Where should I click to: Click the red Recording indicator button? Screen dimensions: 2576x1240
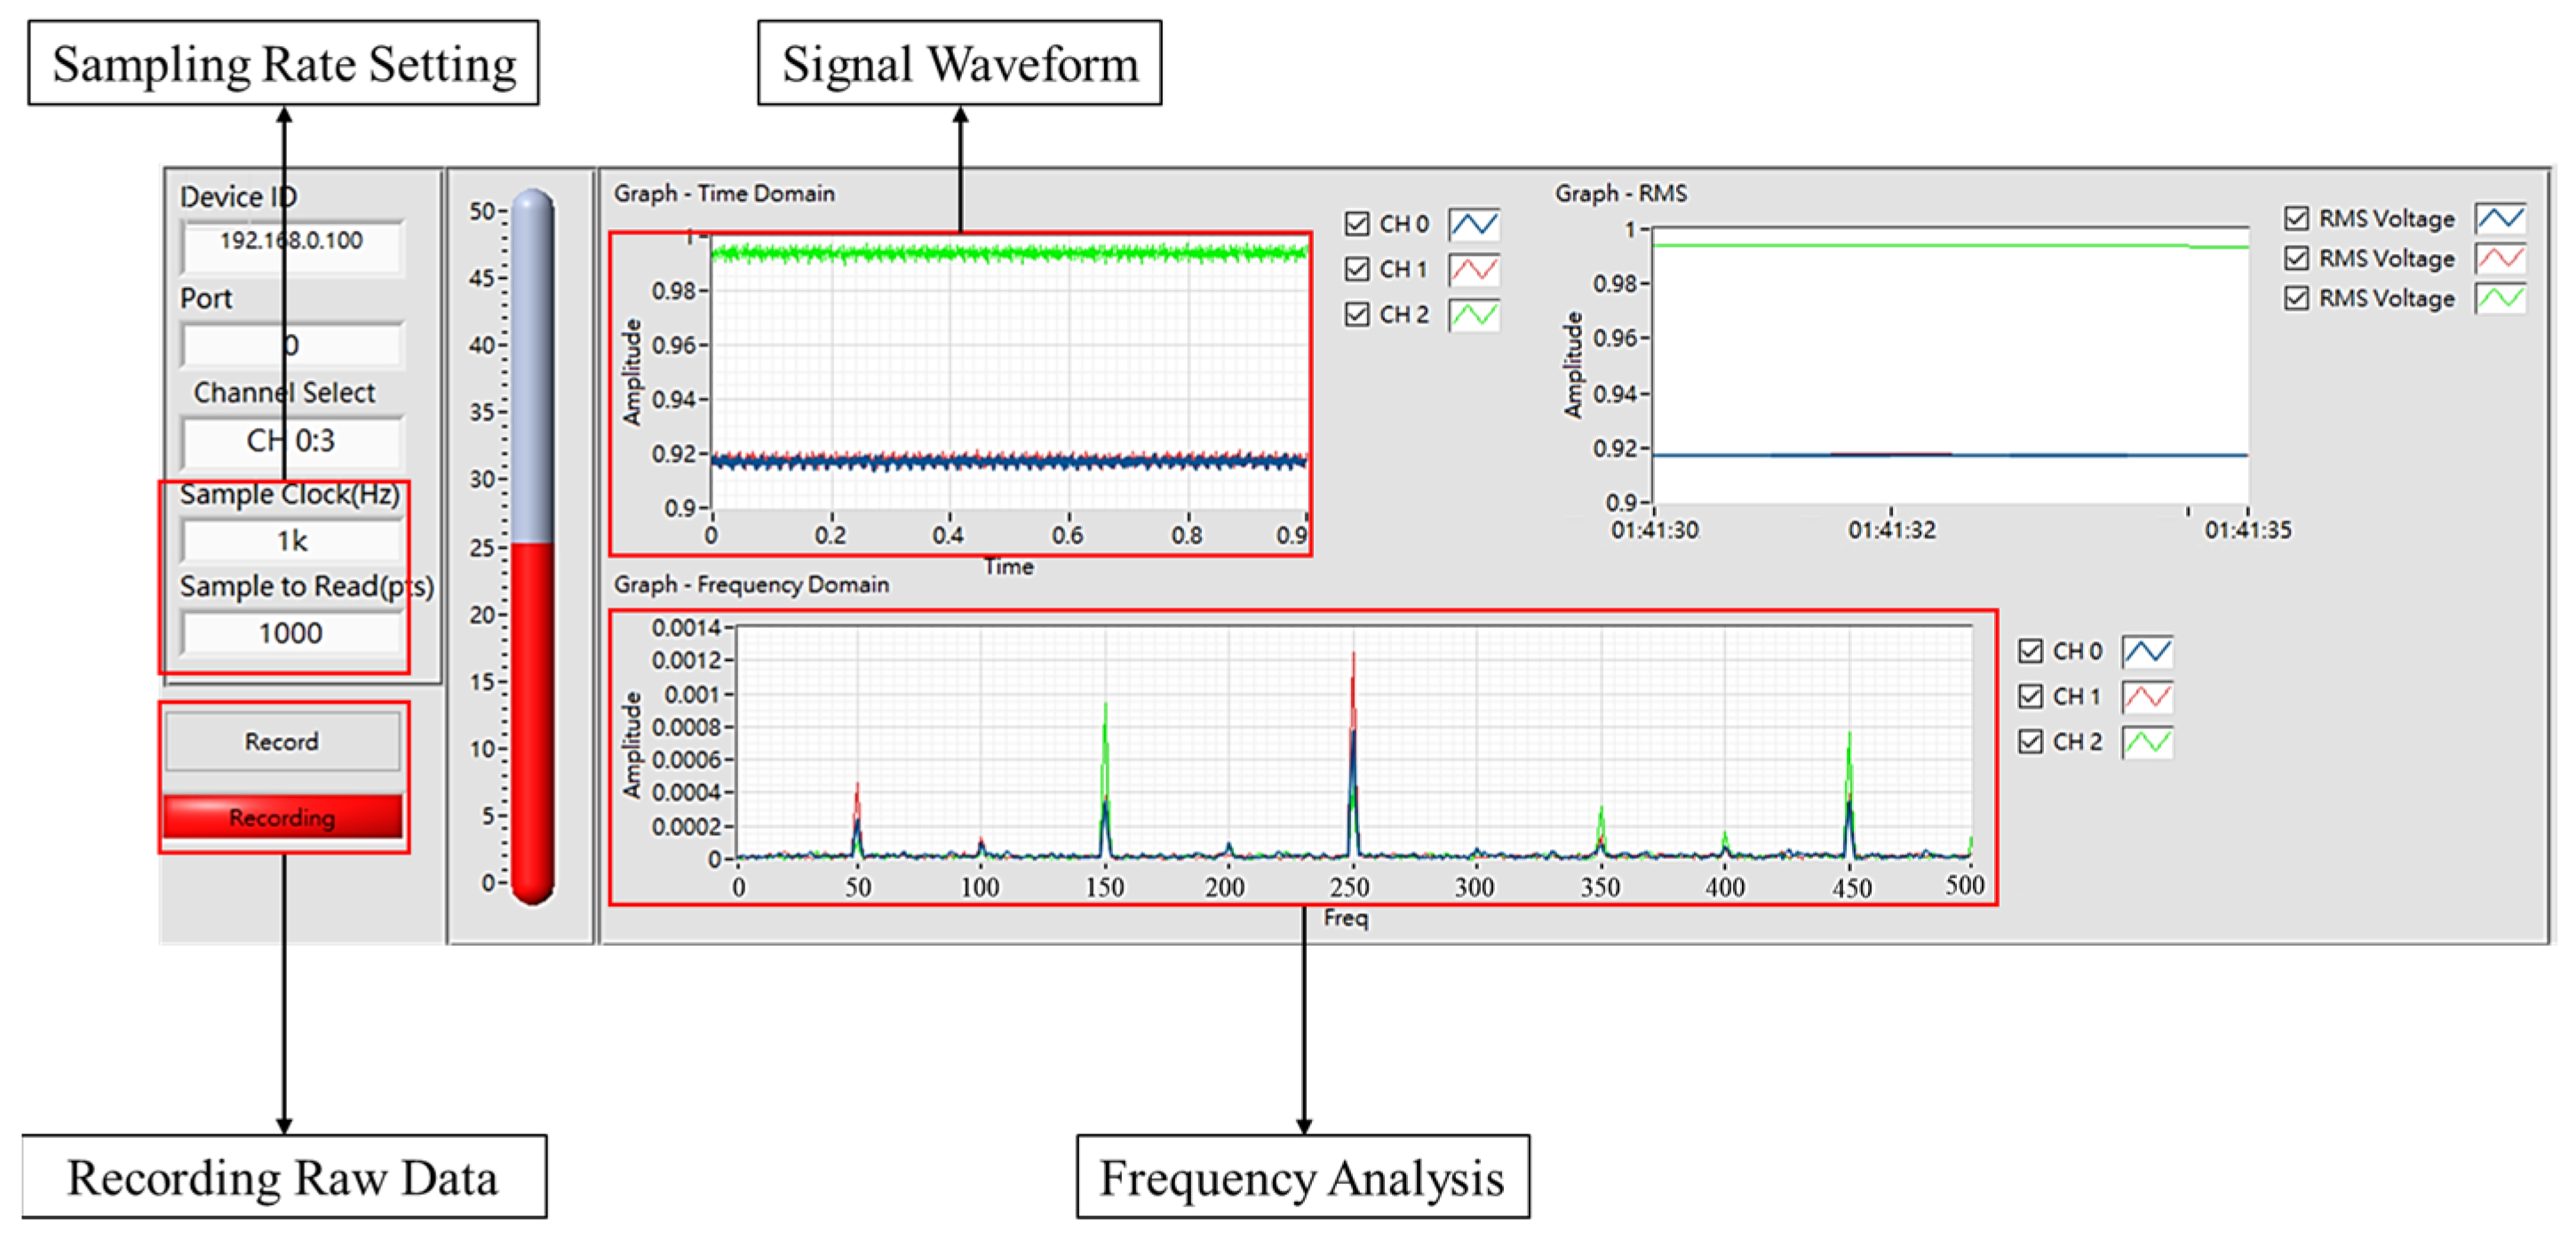[x=283, y=817]
